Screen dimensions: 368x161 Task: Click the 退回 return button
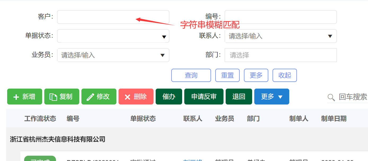239,97
